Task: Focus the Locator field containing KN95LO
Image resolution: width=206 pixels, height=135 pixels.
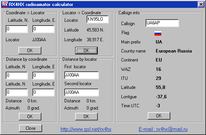Action: click(x=97, y=19)
